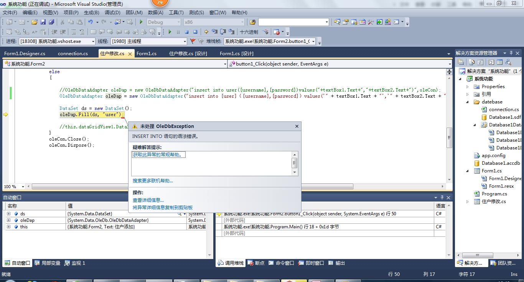
Task: Expand the 引用 references node
Action: coord(467,94)
